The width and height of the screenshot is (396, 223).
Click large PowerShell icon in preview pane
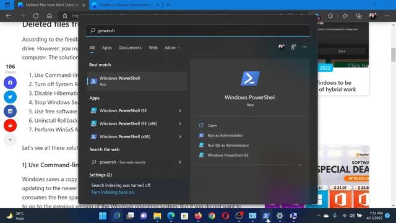click(x=250, y=79)
